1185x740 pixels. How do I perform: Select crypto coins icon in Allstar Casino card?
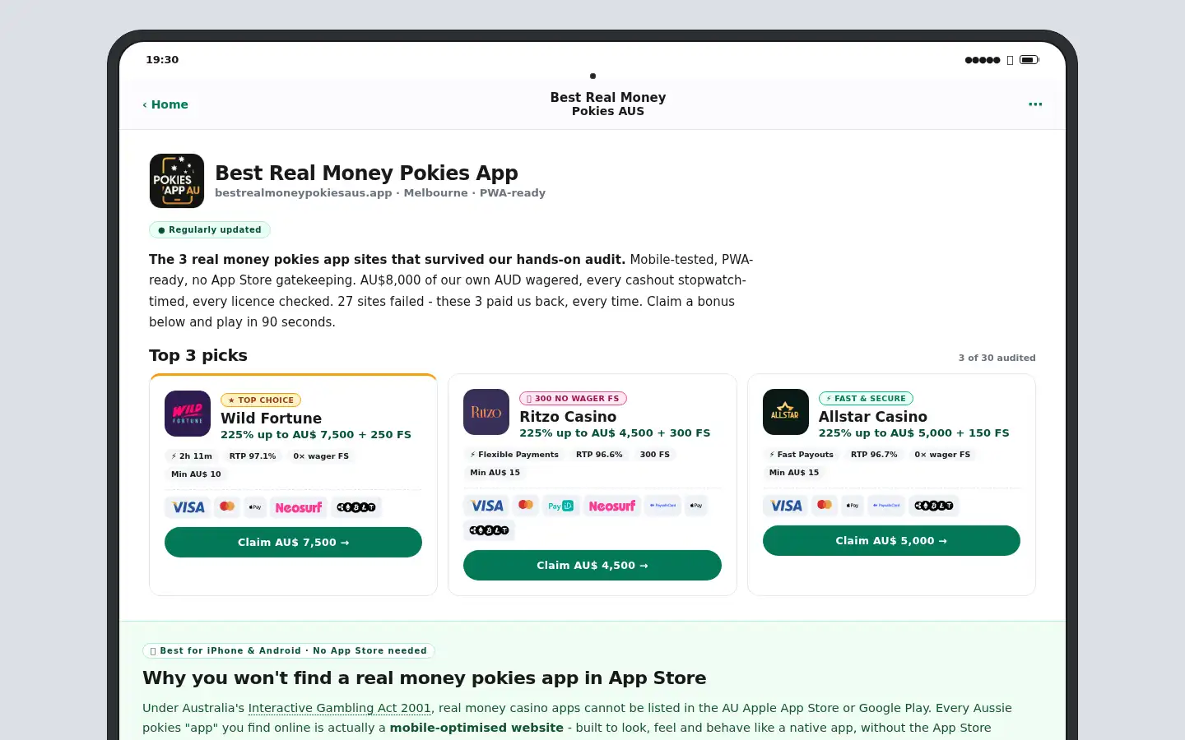(934, 506)
